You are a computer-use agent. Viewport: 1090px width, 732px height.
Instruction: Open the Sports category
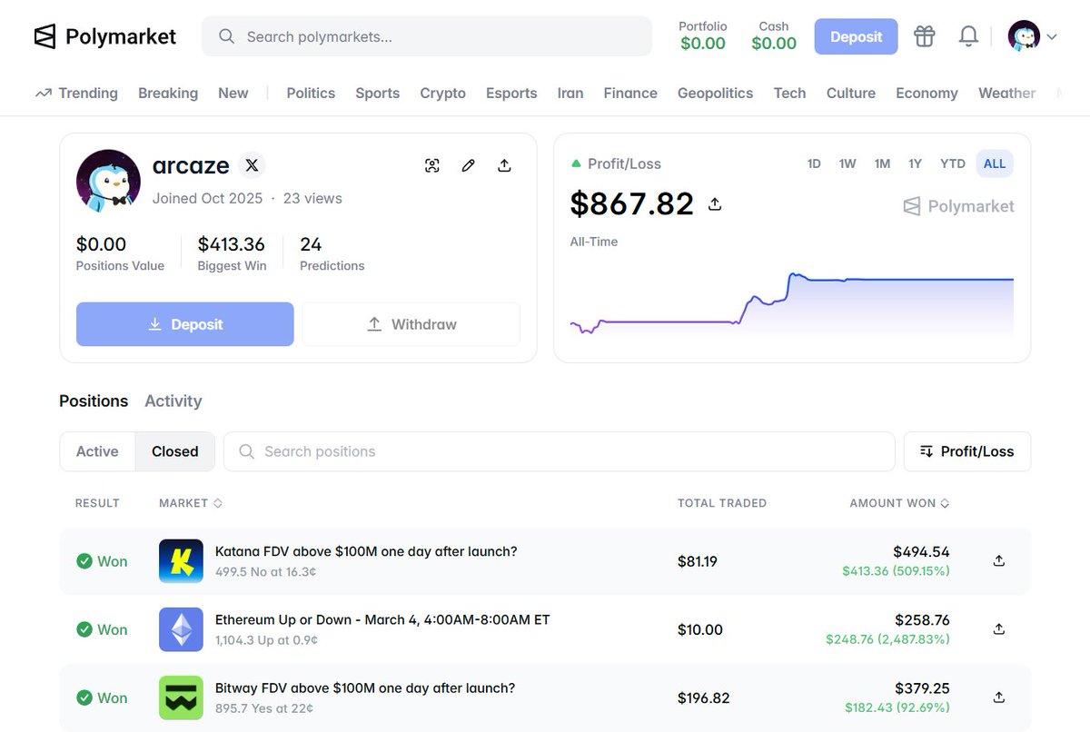tap(378, 93)
